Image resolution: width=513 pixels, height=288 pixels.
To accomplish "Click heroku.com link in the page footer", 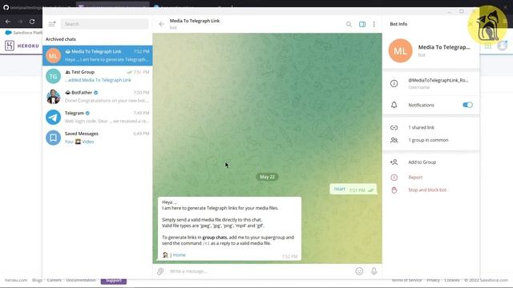I will 16,280.
